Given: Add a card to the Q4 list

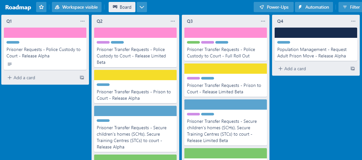Looking at the screenshot, I should click(x=292, y=69).
